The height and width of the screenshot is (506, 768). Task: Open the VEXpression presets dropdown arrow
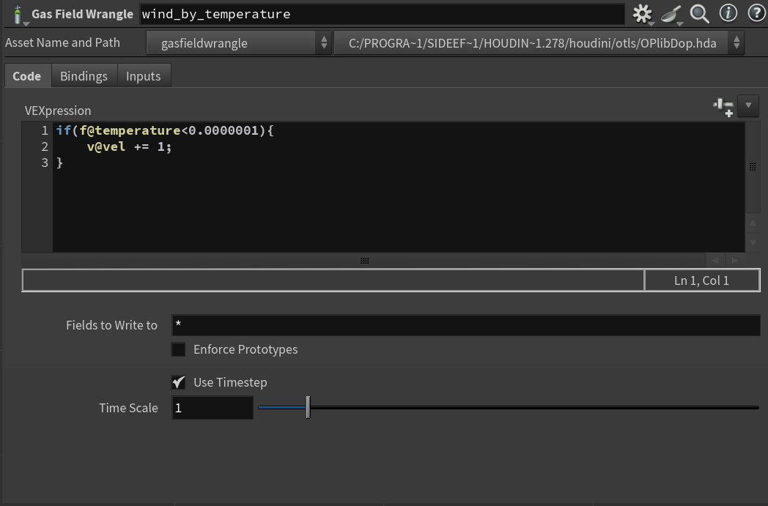(x=748, y=105)
